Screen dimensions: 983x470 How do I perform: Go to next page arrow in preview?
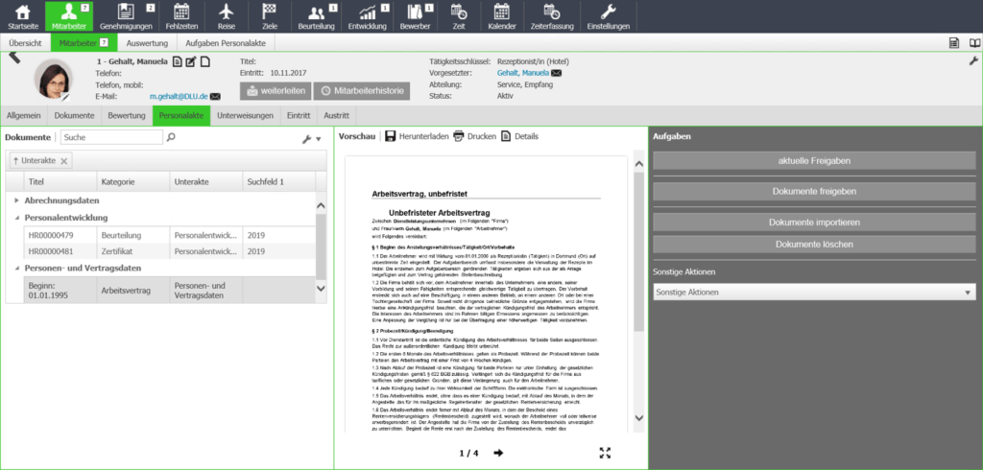[498, 453]
